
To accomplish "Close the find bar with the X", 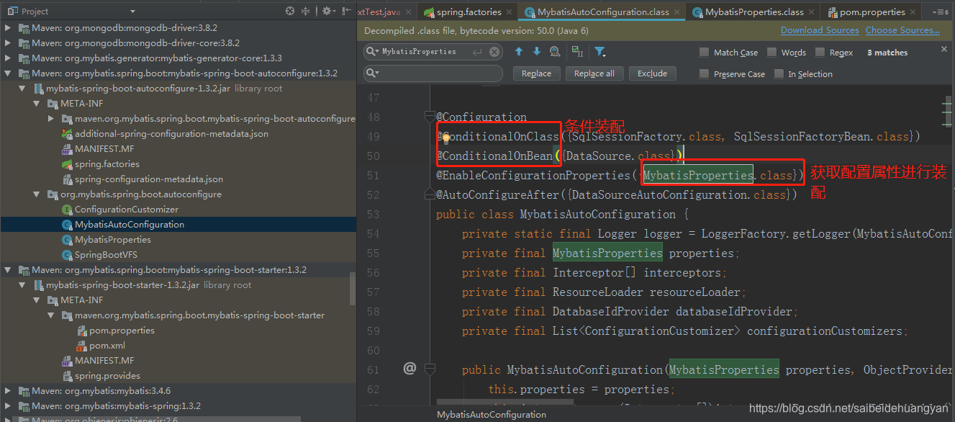I will click(945, 49).
